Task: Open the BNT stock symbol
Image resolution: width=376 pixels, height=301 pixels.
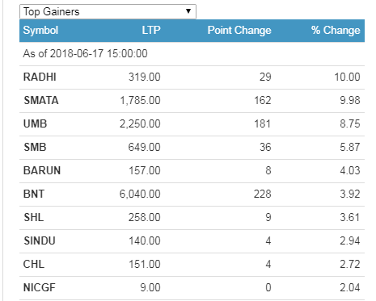Action: (x=34, y=194)
